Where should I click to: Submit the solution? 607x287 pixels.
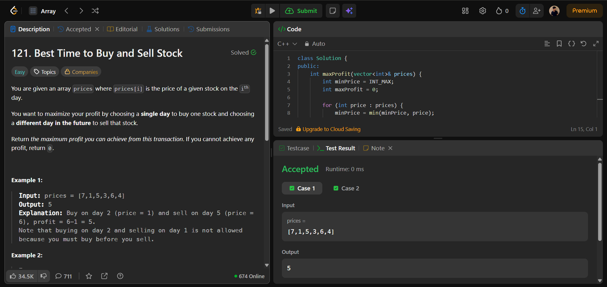click(301, 11)
